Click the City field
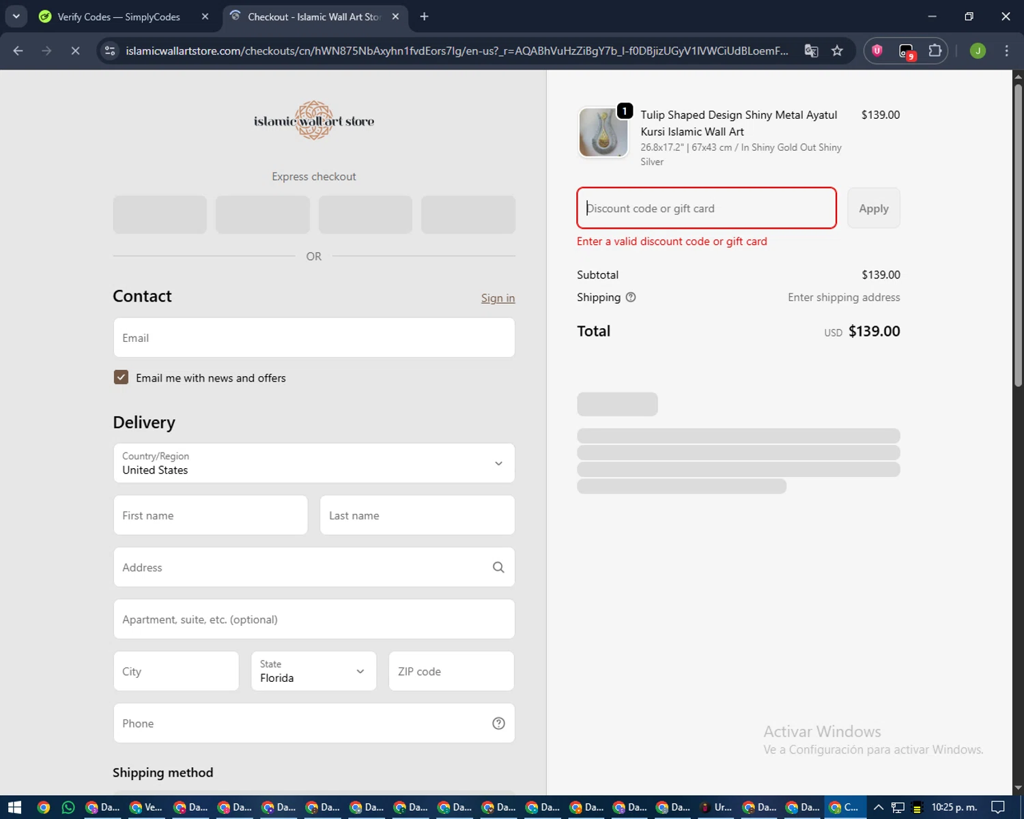 176,671
